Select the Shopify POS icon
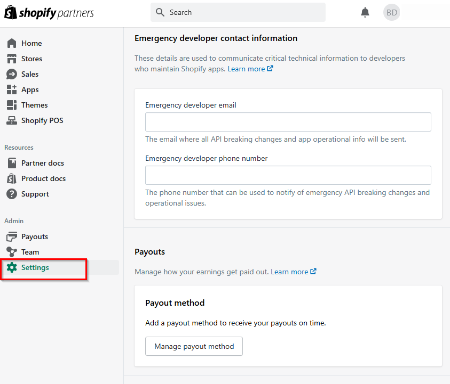 [x=12, y=120]
